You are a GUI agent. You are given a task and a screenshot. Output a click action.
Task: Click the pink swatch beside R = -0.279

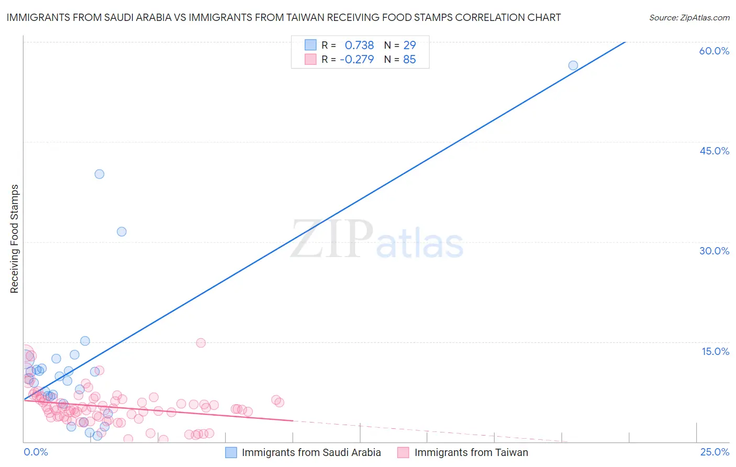310,59
